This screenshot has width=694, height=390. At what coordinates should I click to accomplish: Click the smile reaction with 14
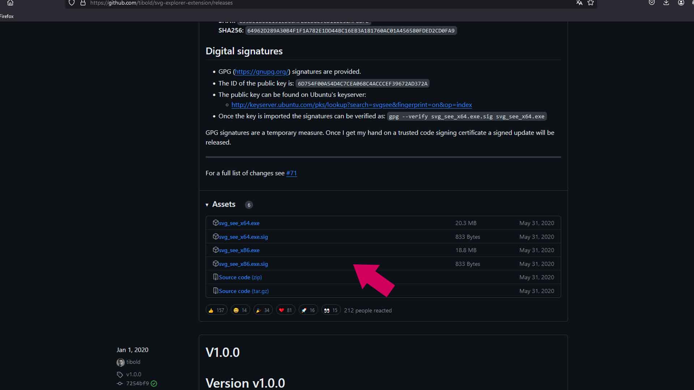[240, 310]
